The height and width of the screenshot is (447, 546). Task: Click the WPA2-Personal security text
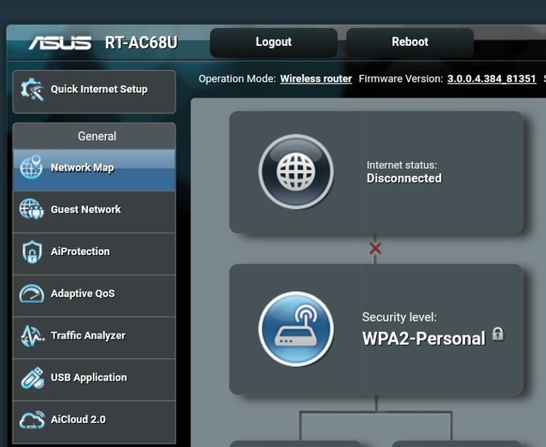424,339
